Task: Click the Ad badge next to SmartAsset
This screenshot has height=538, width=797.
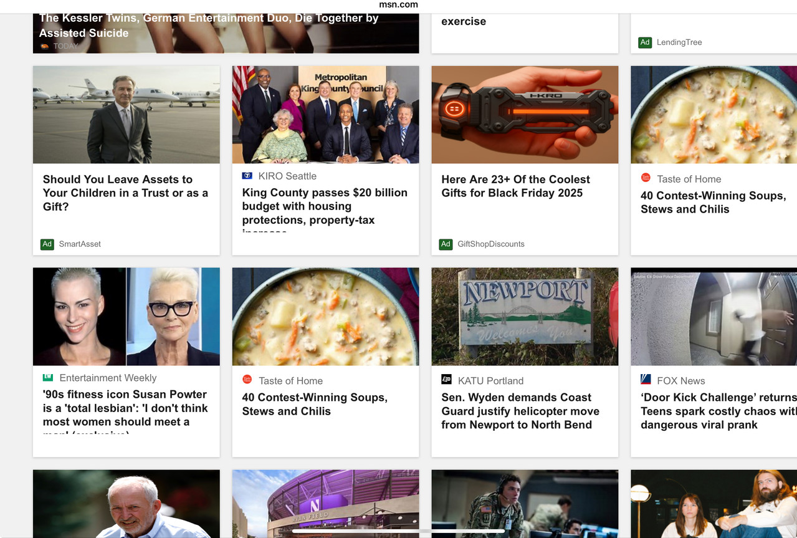Action: [x=47, y=244]
